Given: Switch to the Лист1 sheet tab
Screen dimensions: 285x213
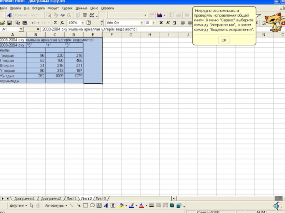Looking at the screenshot, I should point(72,198).
